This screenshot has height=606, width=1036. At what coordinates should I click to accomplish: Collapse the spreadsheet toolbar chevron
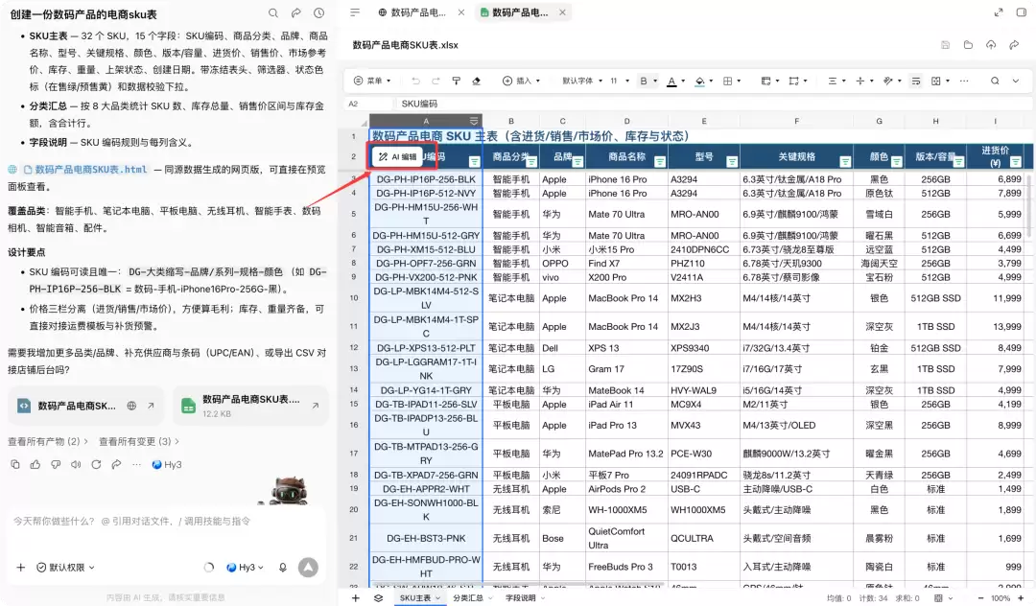click(1016, 81)
